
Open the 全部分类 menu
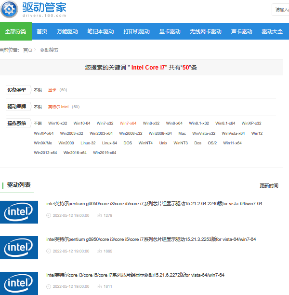point(16,31)
